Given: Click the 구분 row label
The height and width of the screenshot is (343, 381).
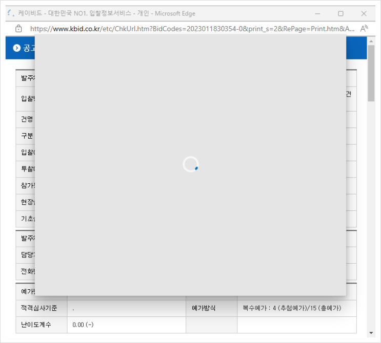Looking at the screenshot, I should click(x=27, y=136).
